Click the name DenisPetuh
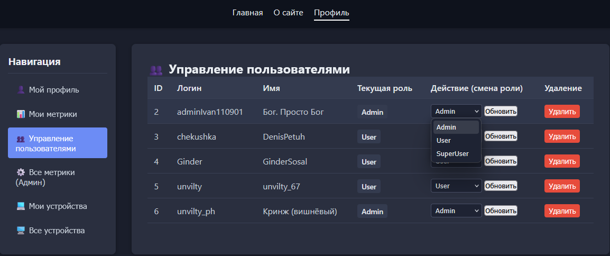The height and width of the screenshot is (256, 610). 285,137
